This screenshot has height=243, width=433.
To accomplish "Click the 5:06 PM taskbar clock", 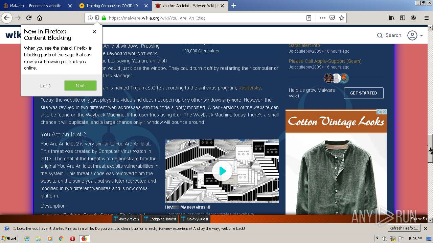I will click(x=415, y=239).
